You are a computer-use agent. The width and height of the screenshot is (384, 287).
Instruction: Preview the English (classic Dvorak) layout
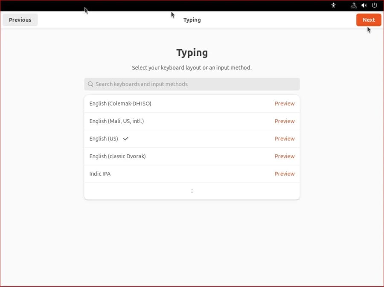point(284,157)
